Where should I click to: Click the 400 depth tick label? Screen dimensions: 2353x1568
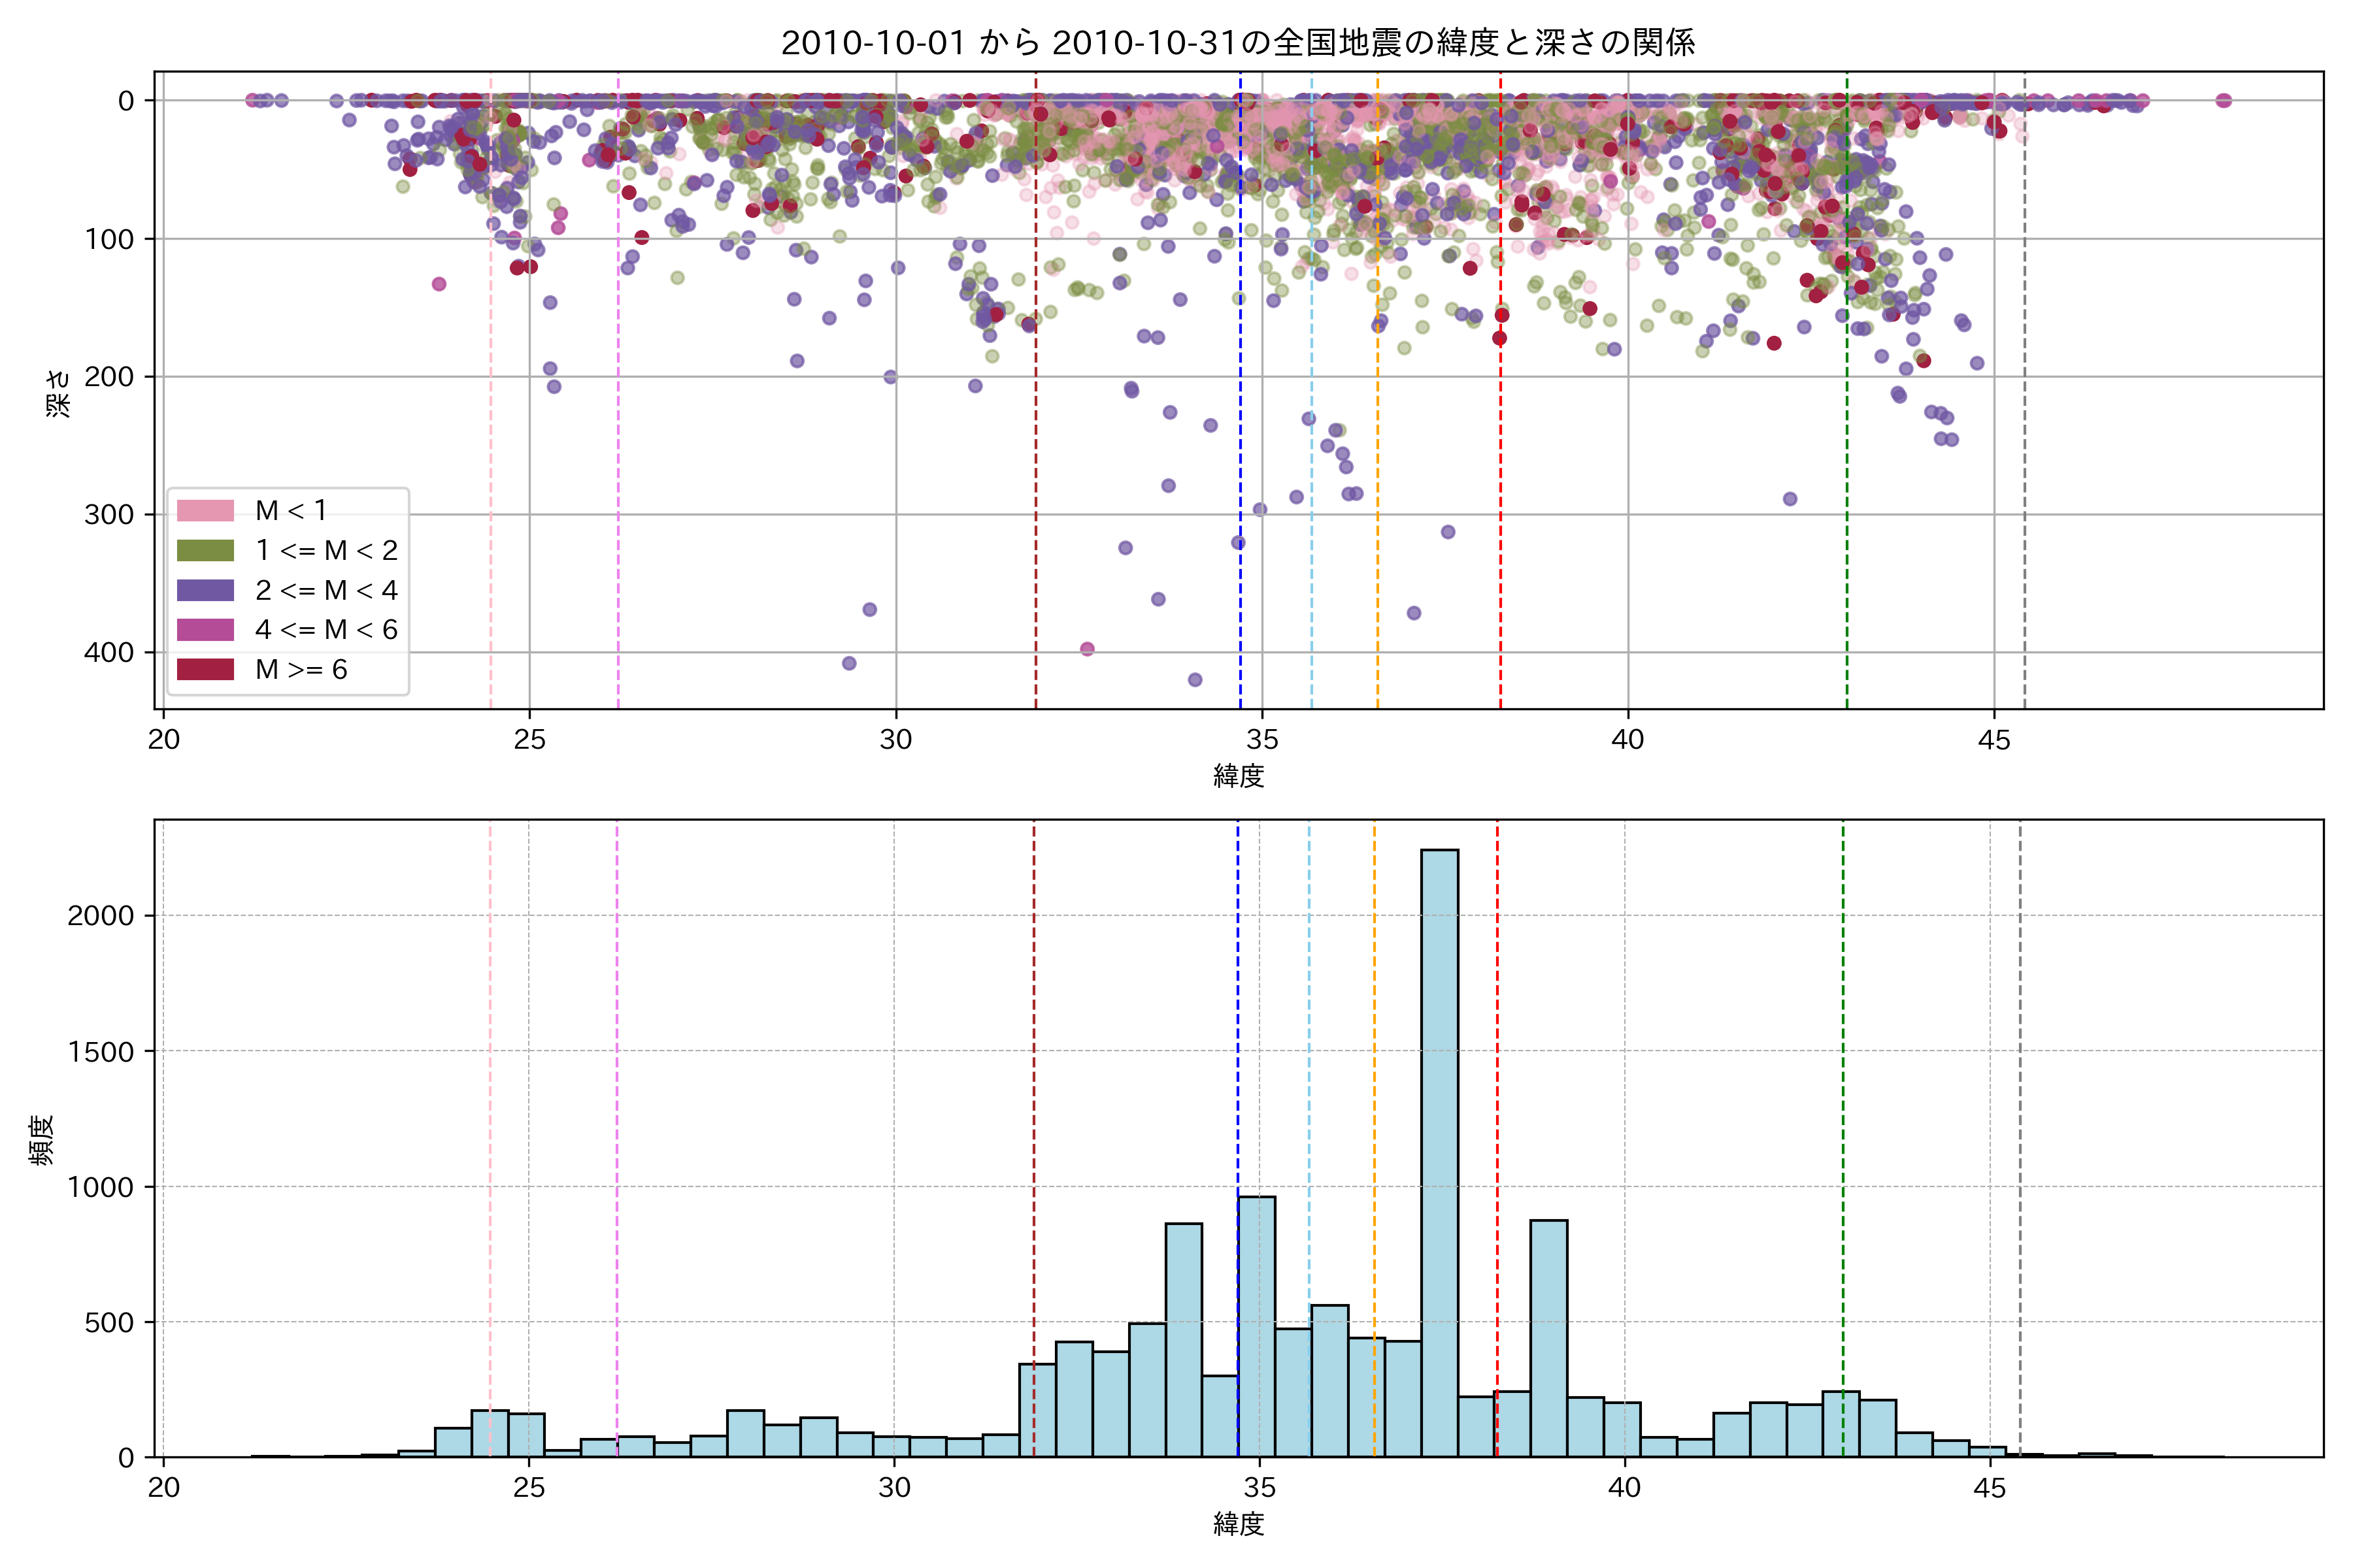(109, 653)
